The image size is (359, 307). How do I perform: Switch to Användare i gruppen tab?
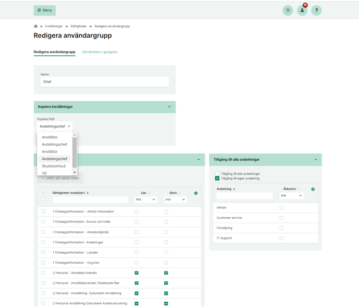click(100, 52)
